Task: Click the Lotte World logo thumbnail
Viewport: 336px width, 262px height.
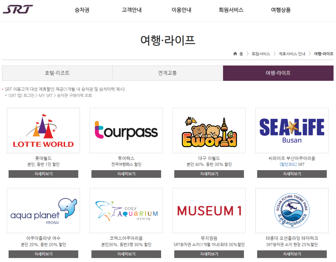Action: tap(43, 131)
